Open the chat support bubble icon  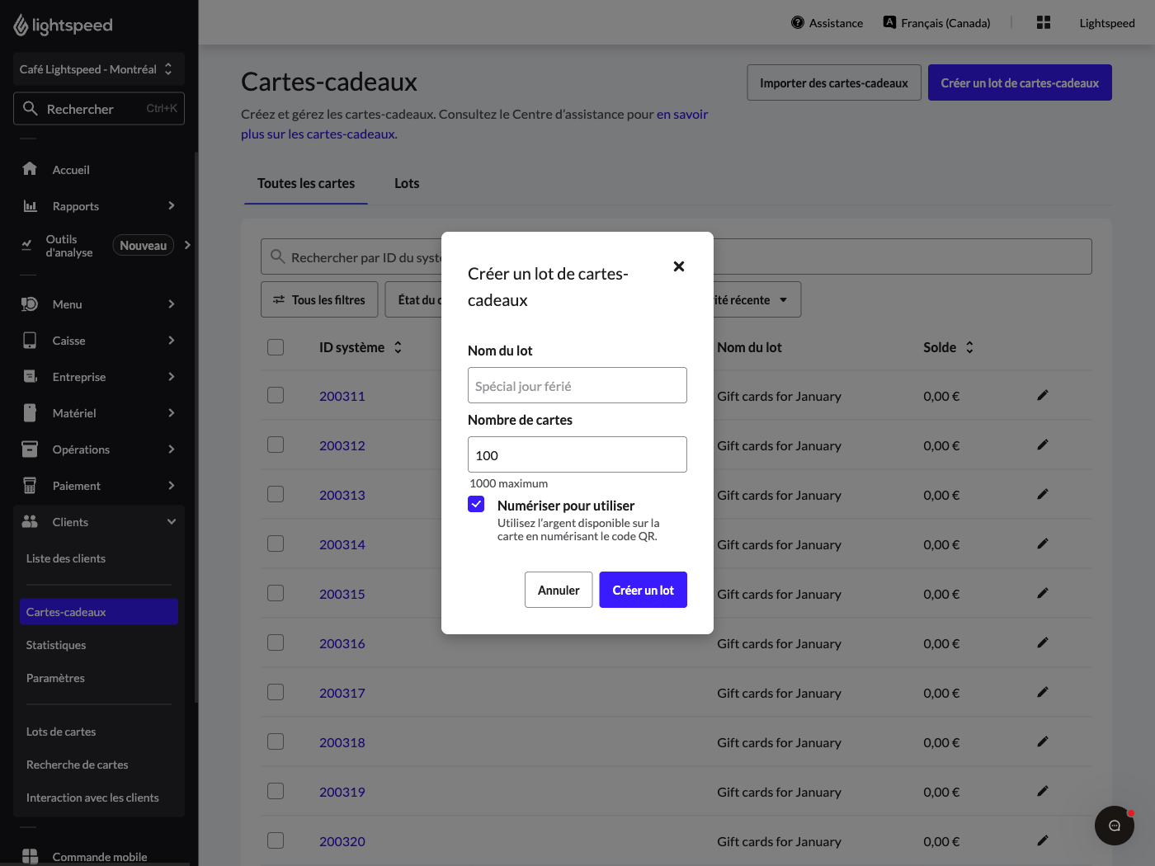pyautogui.click(x=1115, y=826)
